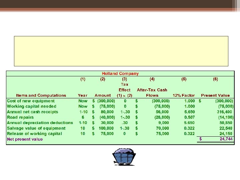Click the amount 80,000 in receipts row
This screenshot has height=180, width=240.
pyautogui.click(x=107, y=112)
